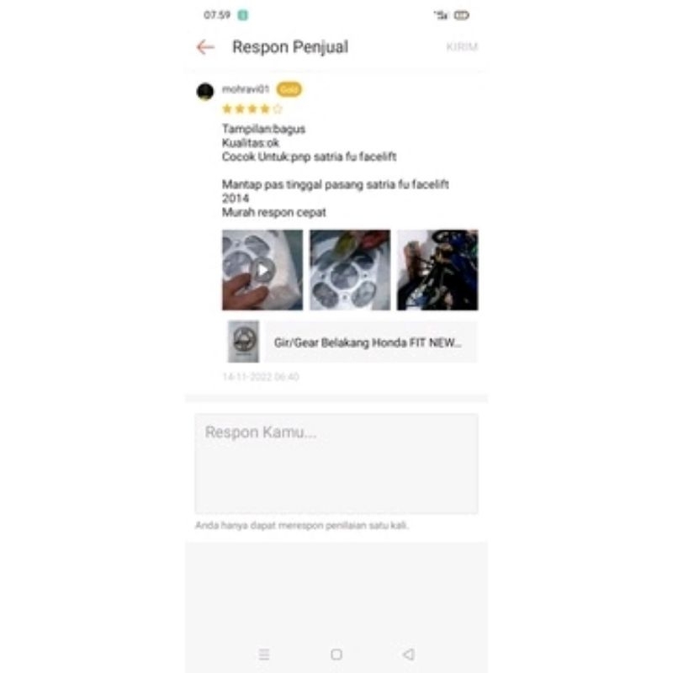673x673 pixels.
Task: Tap the mohravi01 username
Action: [246, 89]
